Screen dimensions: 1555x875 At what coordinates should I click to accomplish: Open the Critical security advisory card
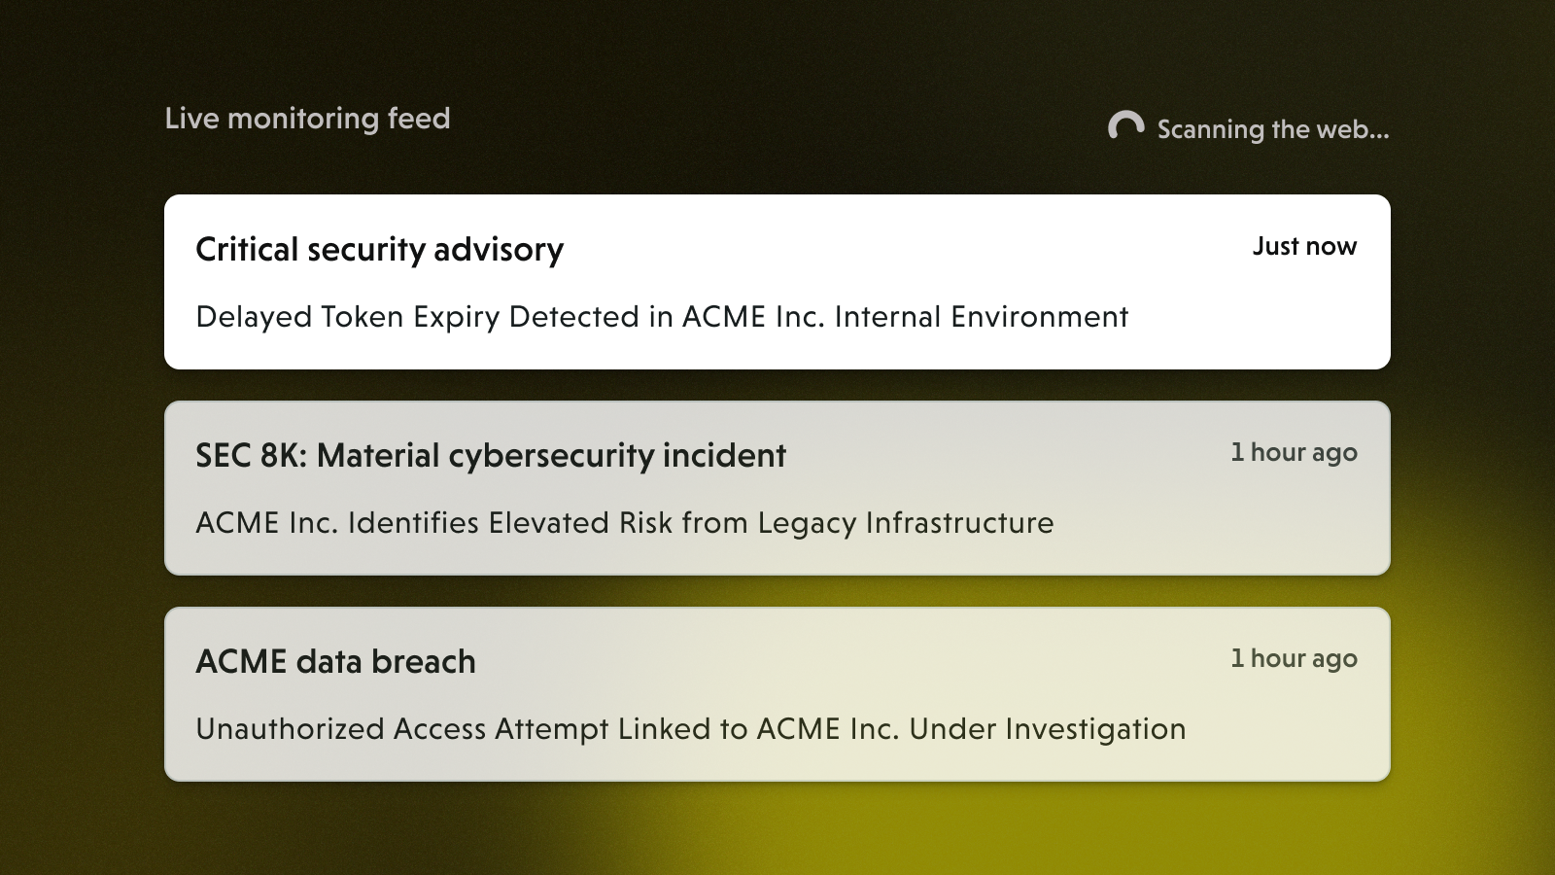(777, 282)
